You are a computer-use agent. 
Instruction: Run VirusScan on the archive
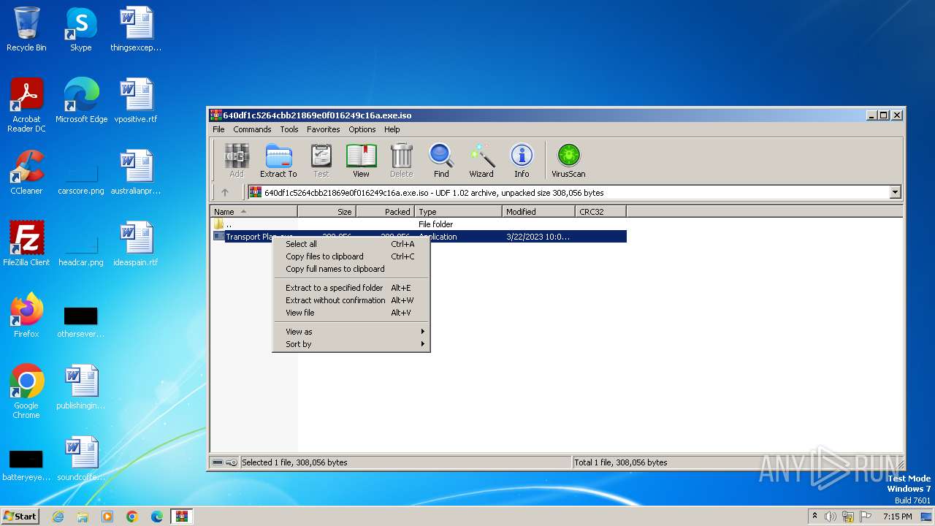(x=568, y=161)
